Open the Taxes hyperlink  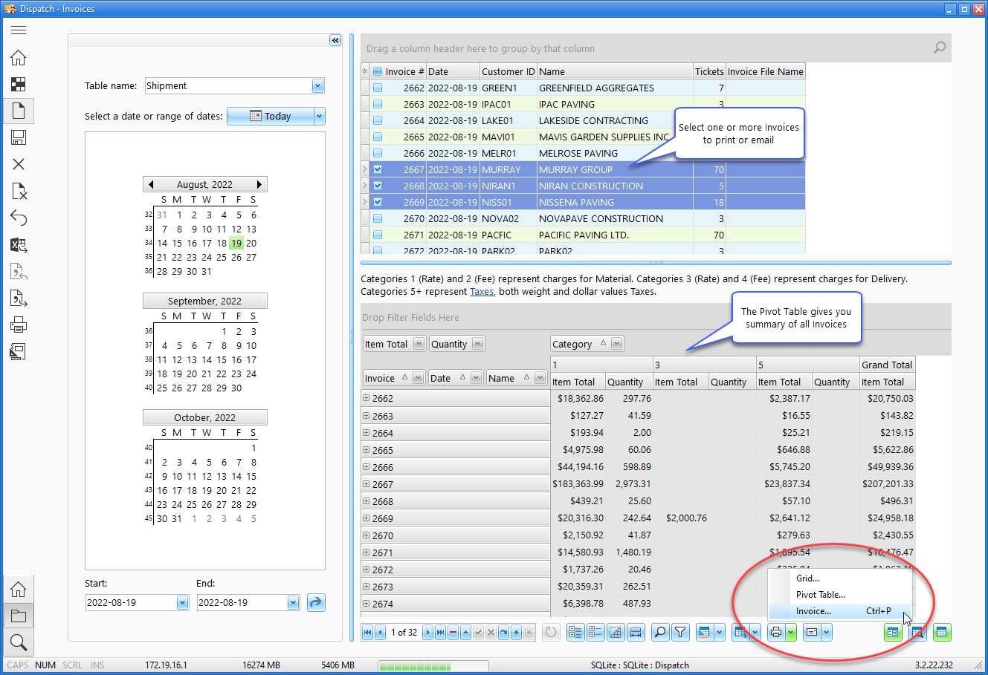click(481, 292)
